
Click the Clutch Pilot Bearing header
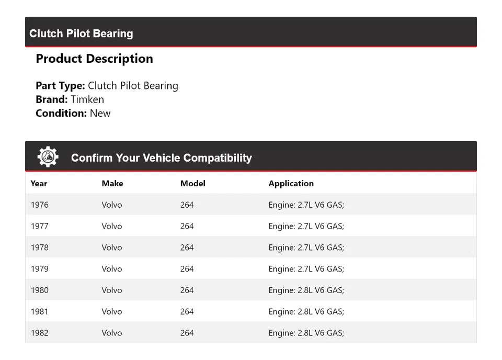81,33
